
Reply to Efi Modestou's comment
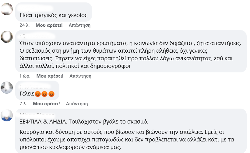[x=80, y=76]
